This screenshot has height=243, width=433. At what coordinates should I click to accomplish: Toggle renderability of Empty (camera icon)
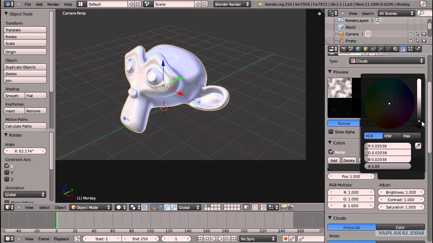[424, 41]
